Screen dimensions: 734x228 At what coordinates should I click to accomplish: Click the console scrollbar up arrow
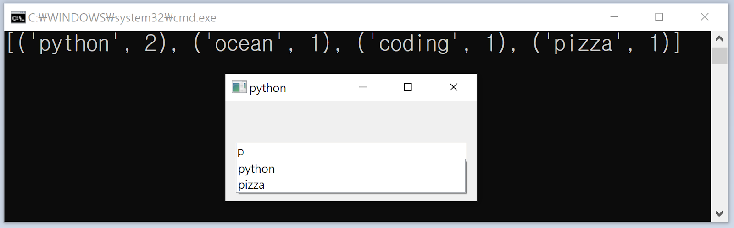coord(719,39)
